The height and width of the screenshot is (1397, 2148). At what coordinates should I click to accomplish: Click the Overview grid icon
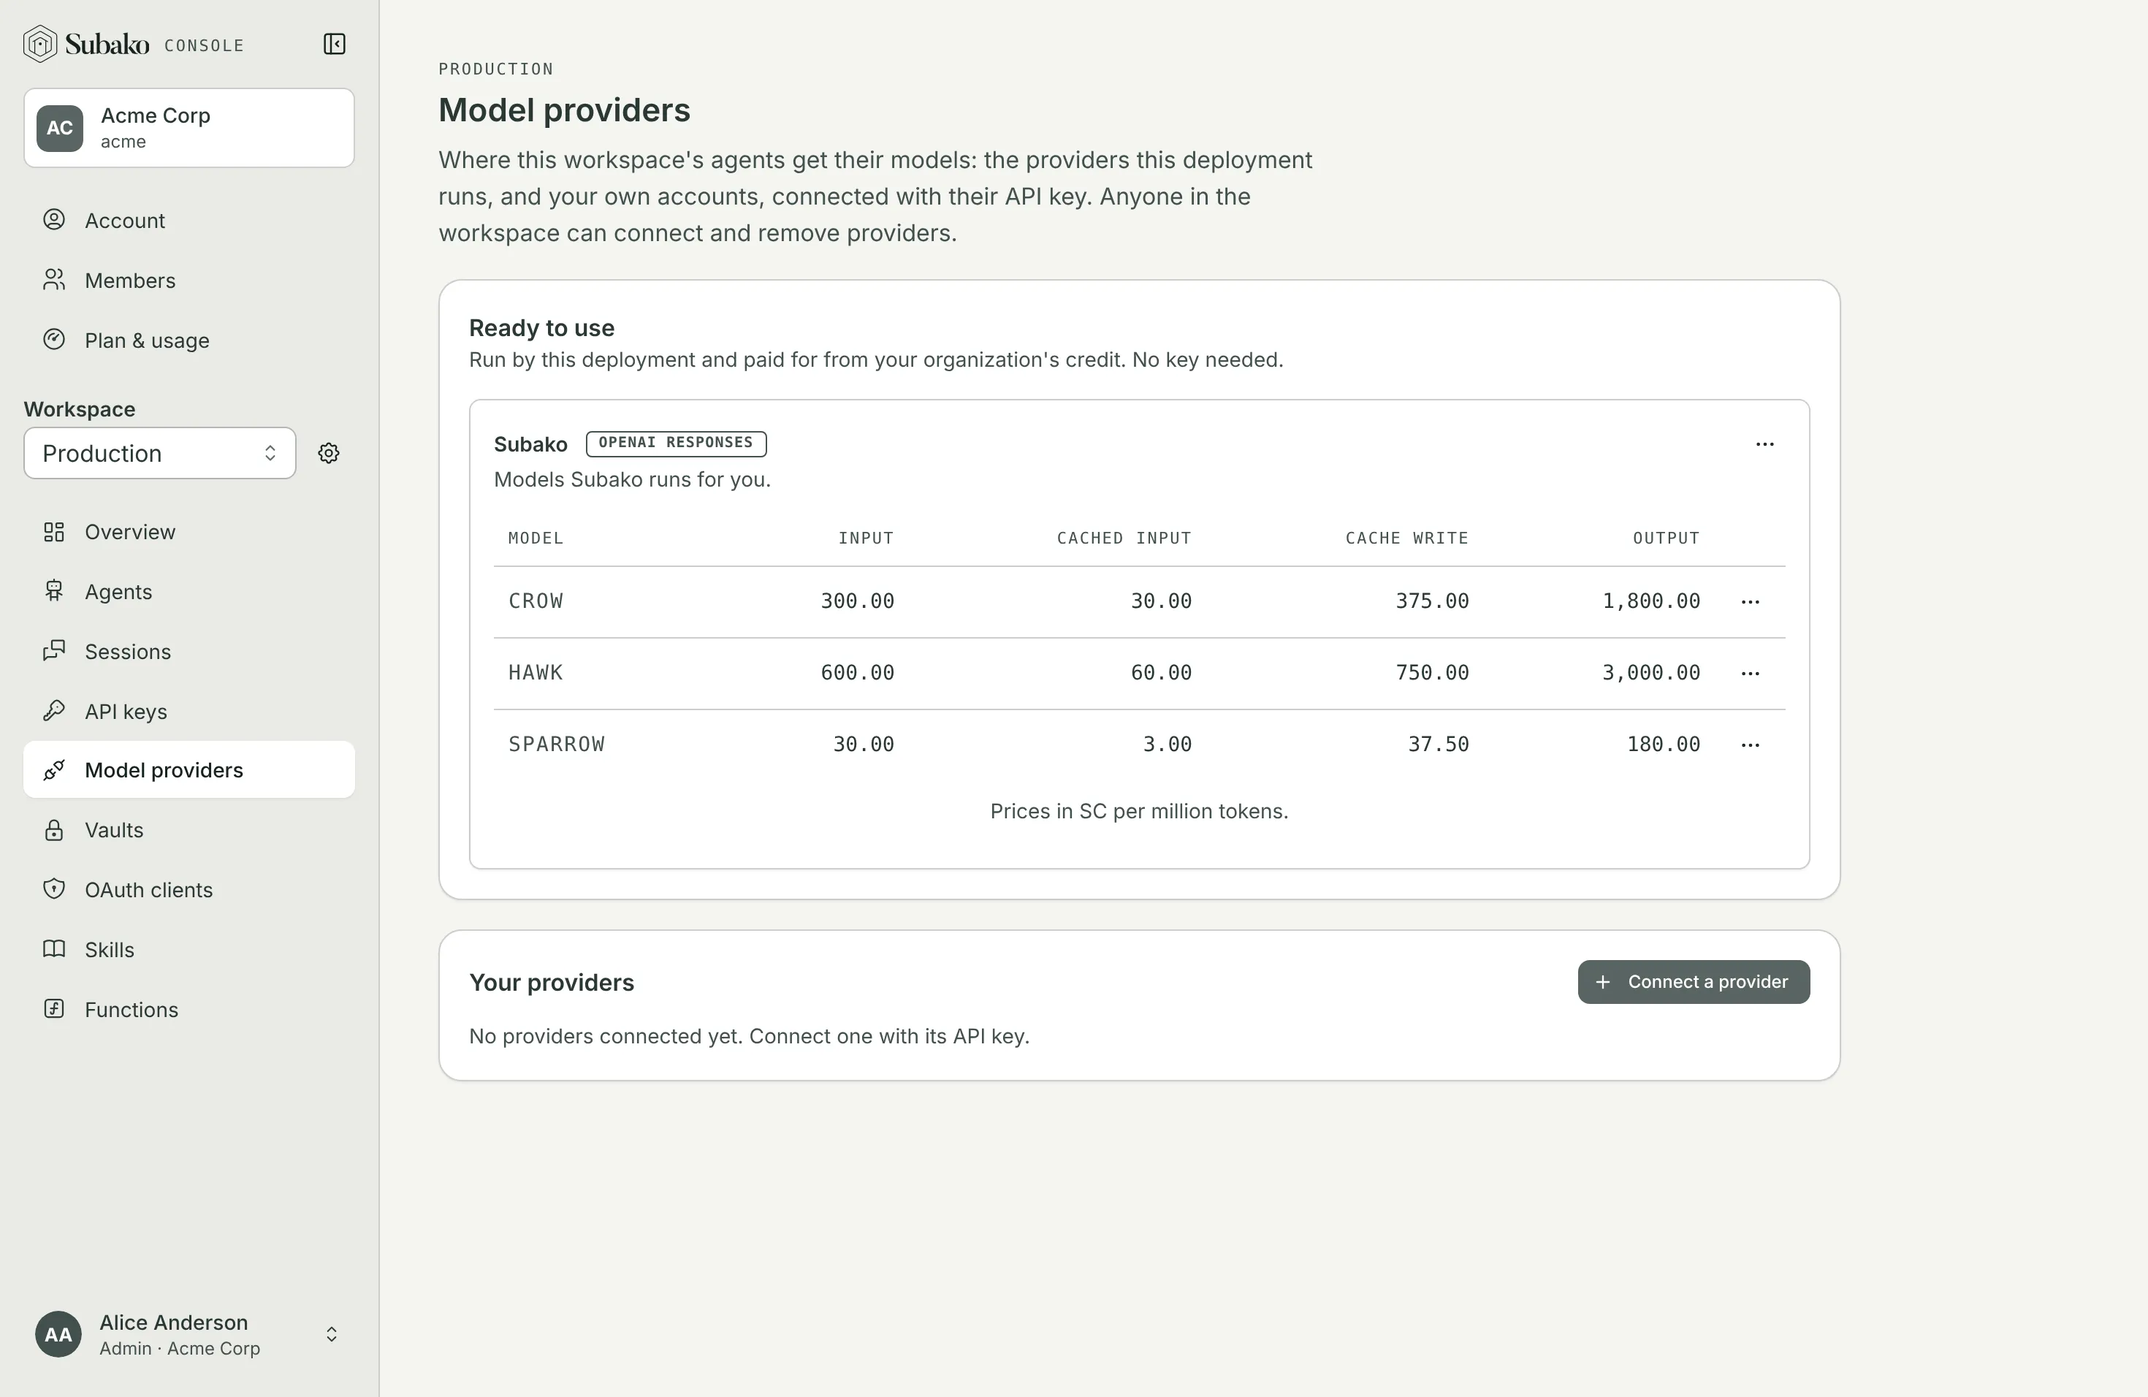click(x=54, y=531)
